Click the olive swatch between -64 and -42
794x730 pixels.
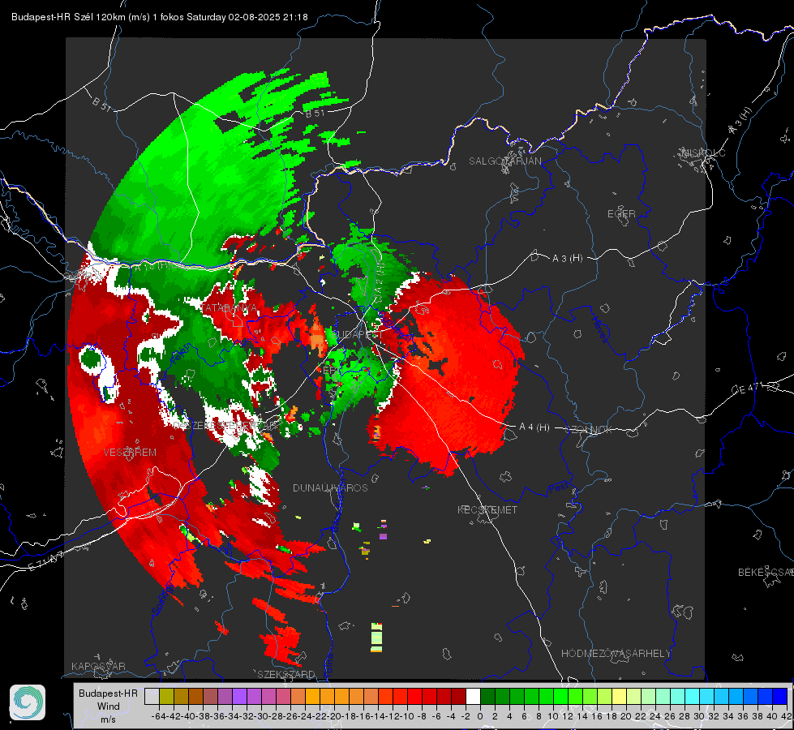[166, 696]
